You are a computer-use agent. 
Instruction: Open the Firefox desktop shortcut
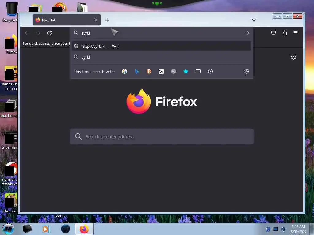coord(11,44)
